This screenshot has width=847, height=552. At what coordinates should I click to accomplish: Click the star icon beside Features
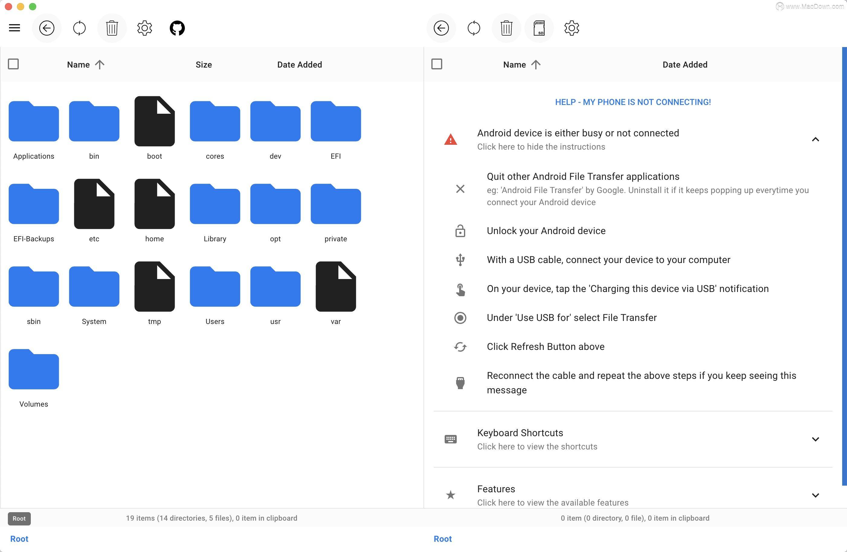pos(451,495)
